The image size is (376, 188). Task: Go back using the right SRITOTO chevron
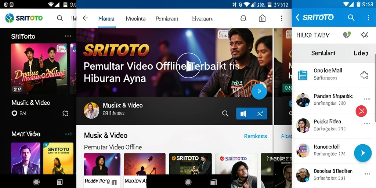pos(297,17)
